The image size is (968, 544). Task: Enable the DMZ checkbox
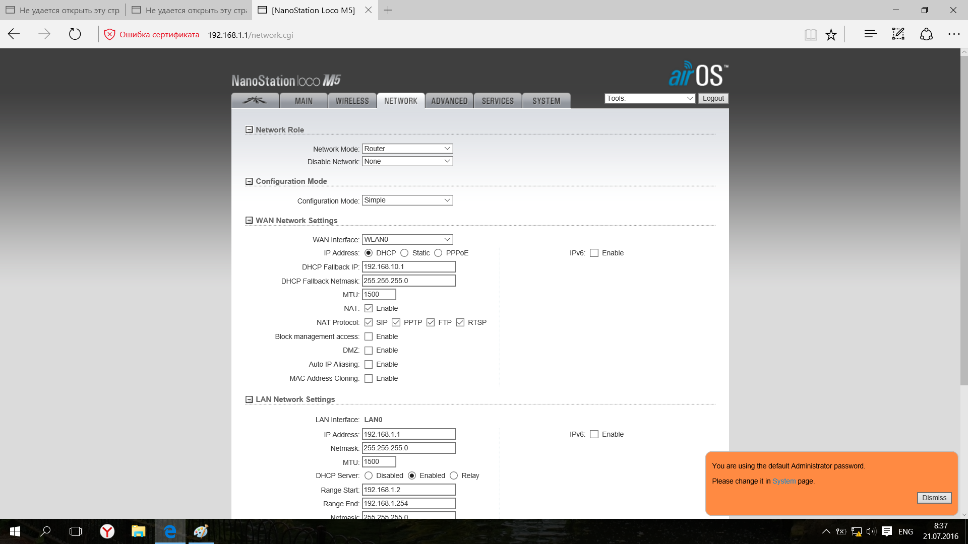click(x=369, y=351)
